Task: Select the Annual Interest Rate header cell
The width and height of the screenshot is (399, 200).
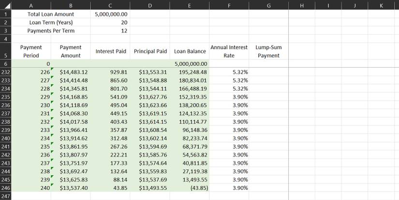Action: click(229, 51)
